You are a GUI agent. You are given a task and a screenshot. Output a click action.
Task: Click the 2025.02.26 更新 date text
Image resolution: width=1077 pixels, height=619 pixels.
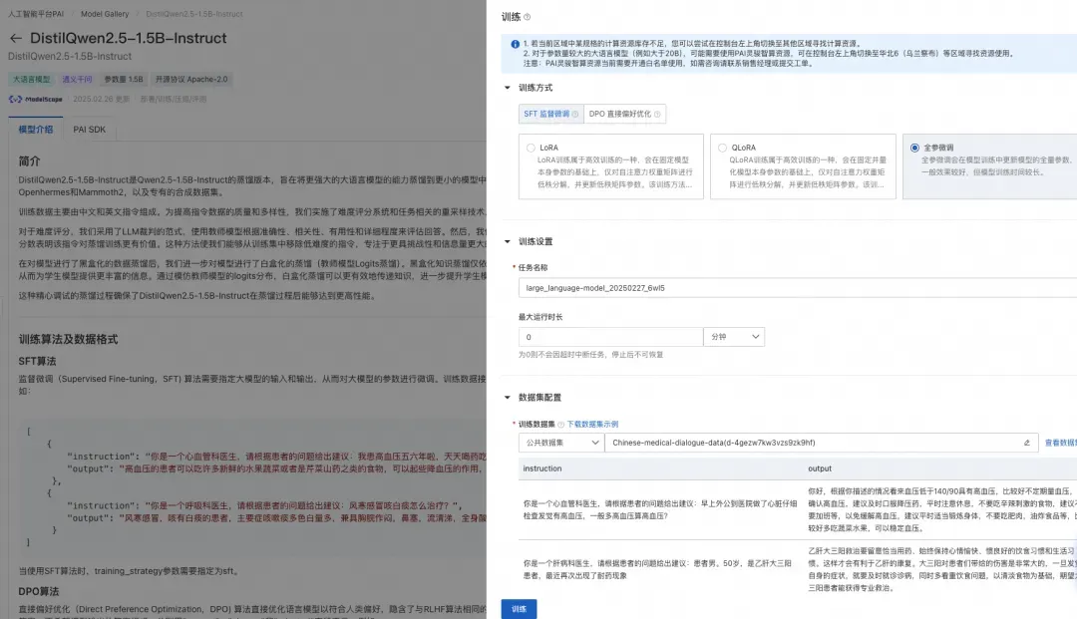[x=101, y=100]
